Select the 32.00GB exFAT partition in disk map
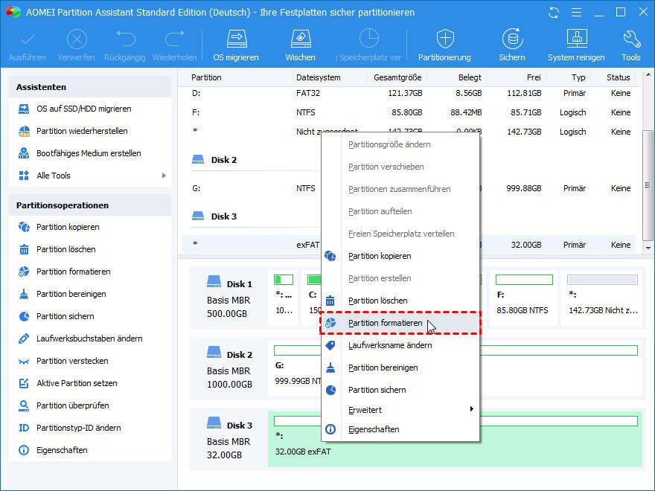 pos(456,438)
